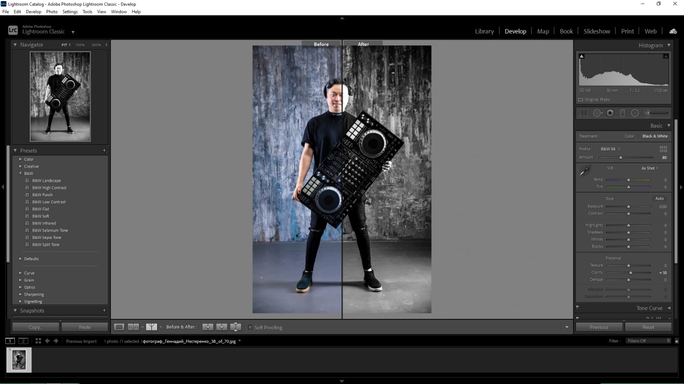Collapse the Navigator panel
Screen dimensions: 684x384
15,45
